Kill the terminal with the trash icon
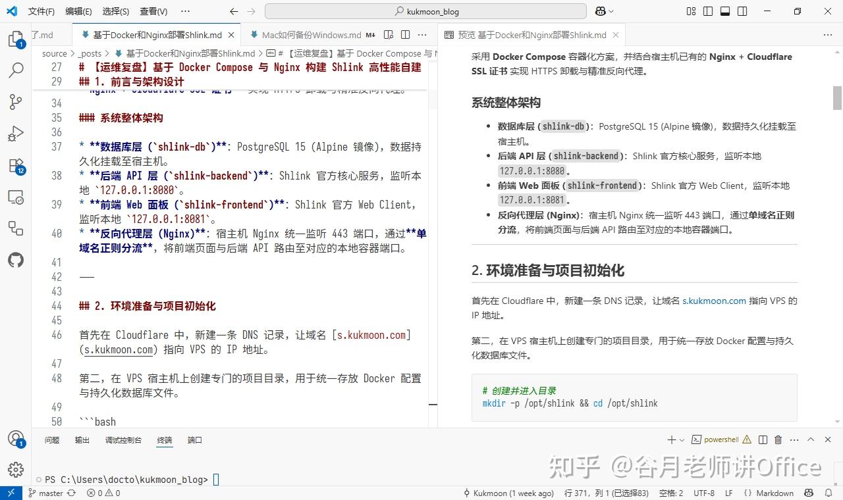Screen dimensions: 843x500 778,439
